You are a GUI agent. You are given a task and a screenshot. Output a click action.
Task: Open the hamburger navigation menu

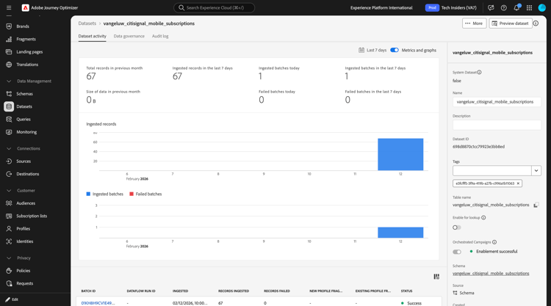coord(9,8)
